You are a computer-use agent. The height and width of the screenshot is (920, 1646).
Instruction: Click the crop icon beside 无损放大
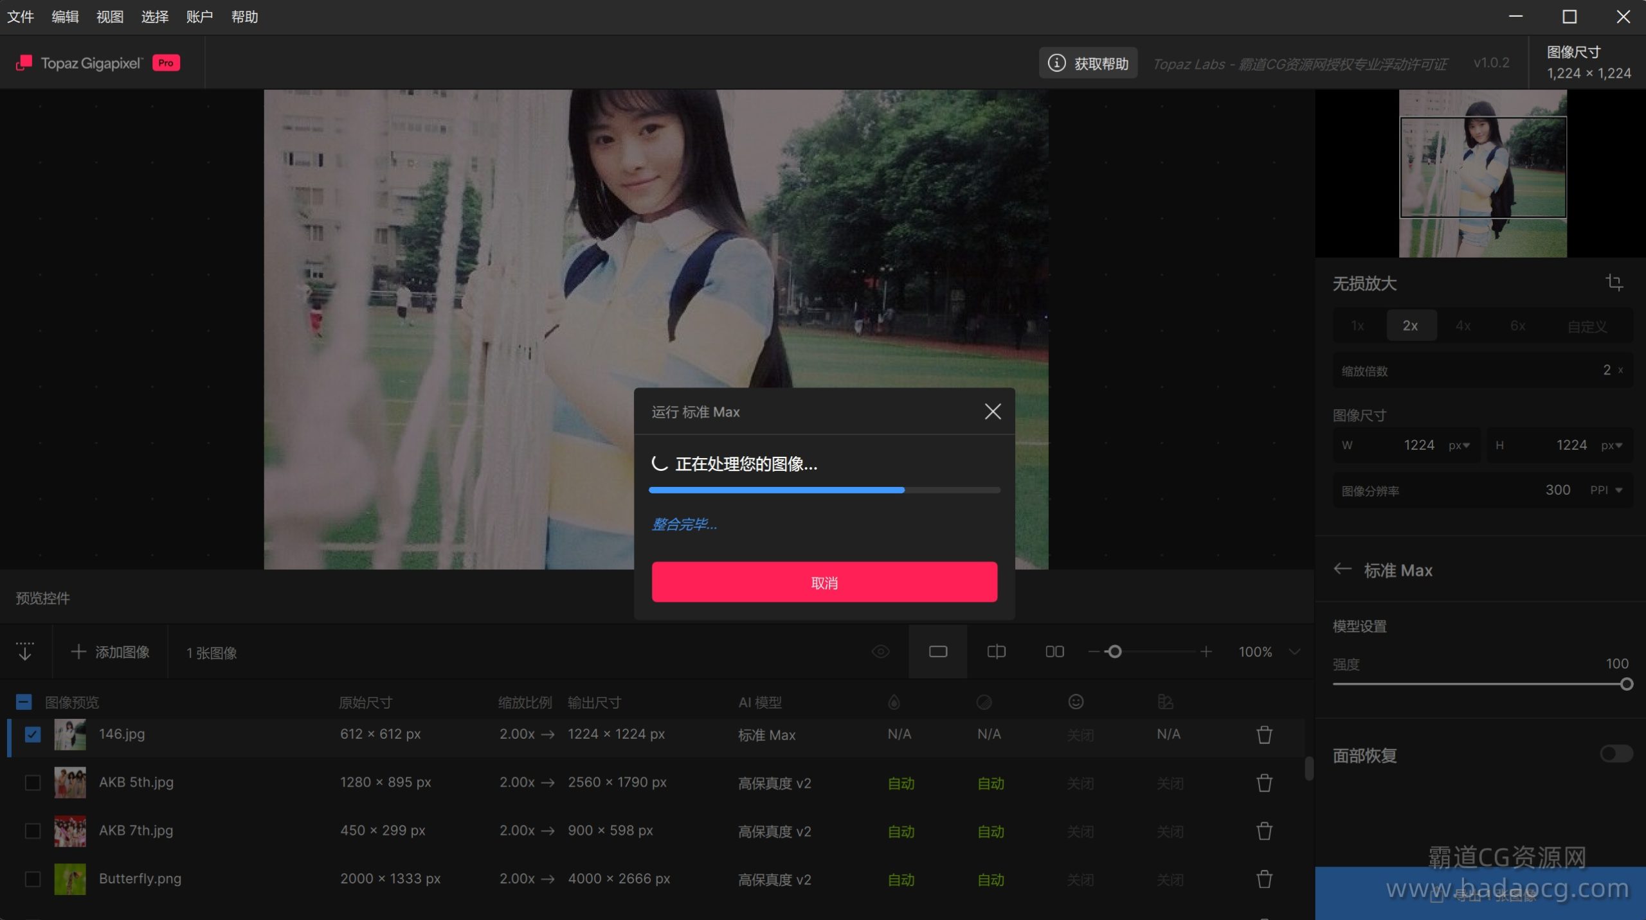1614,283
